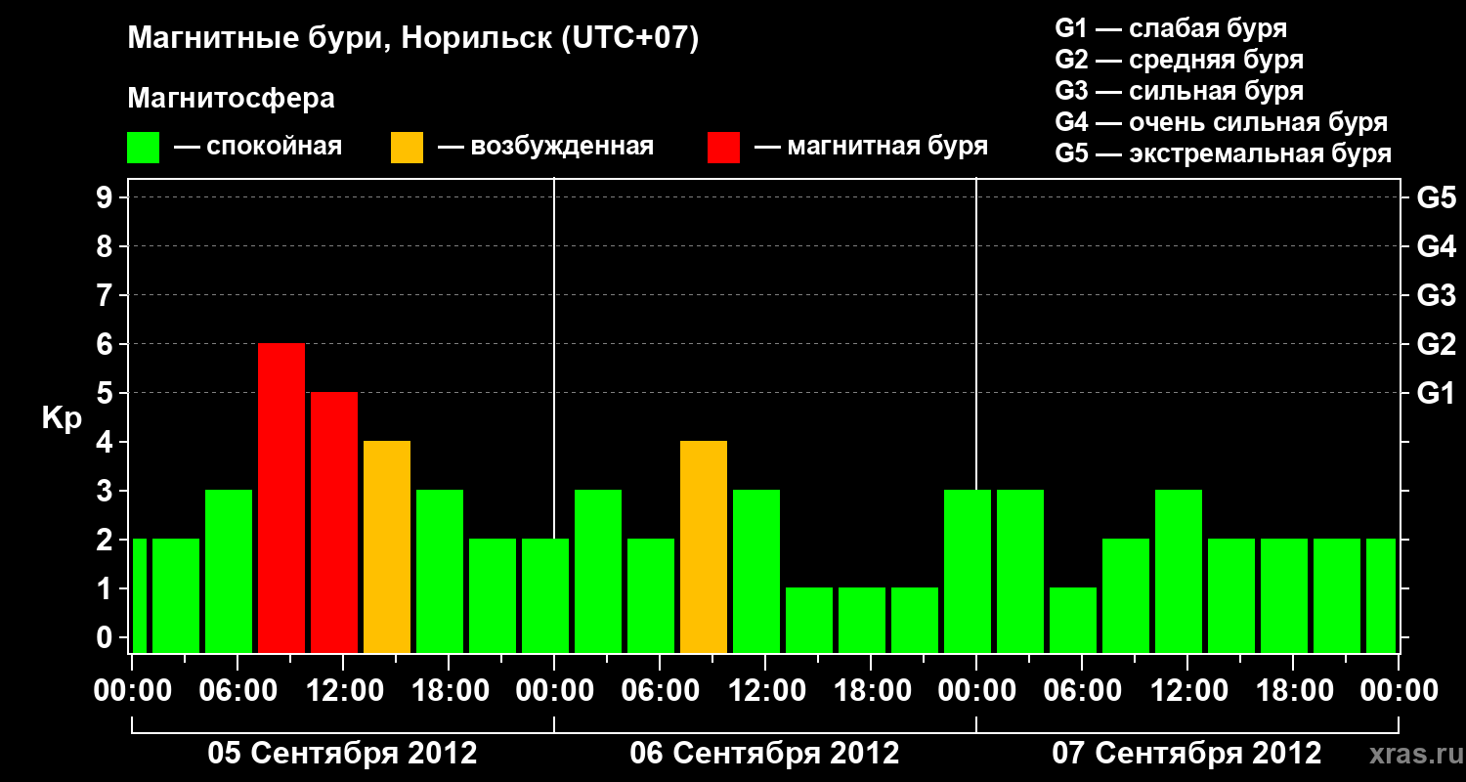Click the red bar reaching Kp 5
1466x782 pixels.
tap(334, 522)
